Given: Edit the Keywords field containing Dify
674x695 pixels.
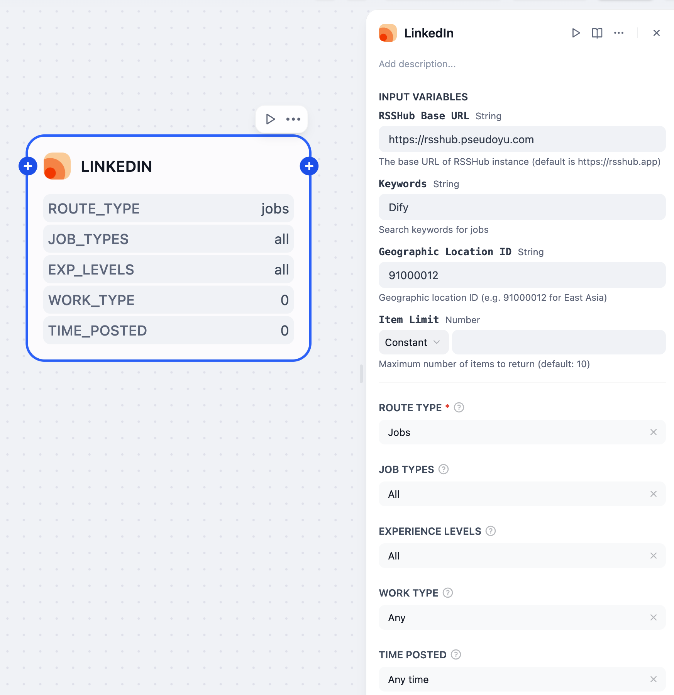Looking at the screenshot, I should coord(522,207).
